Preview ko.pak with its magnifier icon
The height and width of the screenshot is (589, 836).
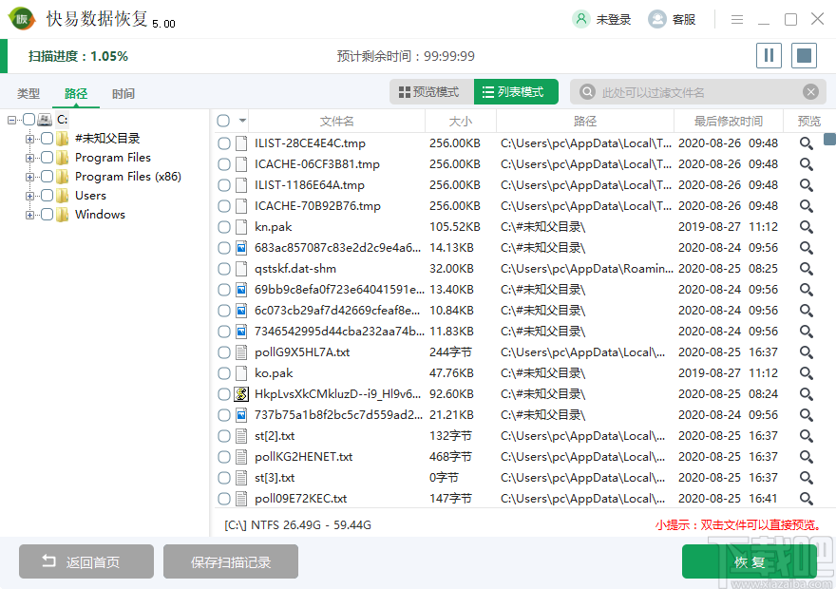click(x=806, y=373)
